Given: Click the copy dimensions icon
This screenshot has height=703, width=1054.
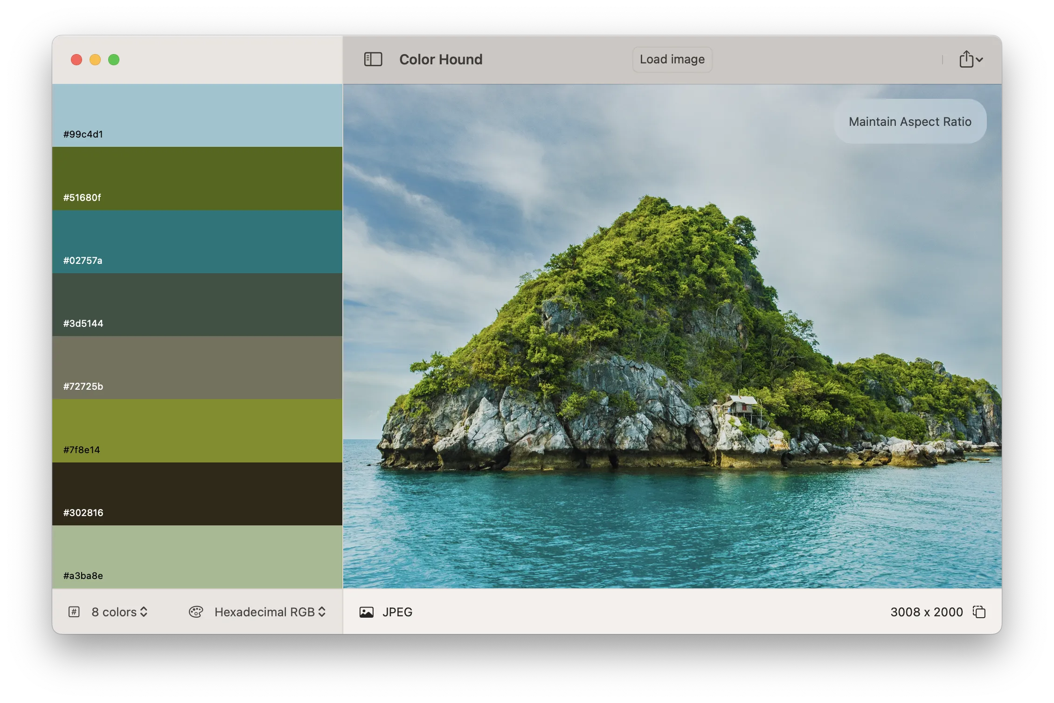Looking at the screenshot, I should (x=979, y=612).
